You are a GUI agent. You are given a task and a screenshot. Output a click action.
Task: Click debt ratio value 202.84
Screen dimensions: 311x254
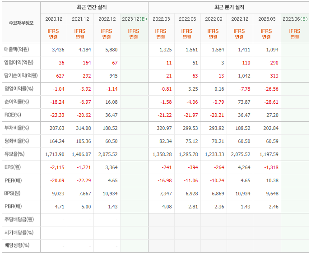tap(271, 128)
